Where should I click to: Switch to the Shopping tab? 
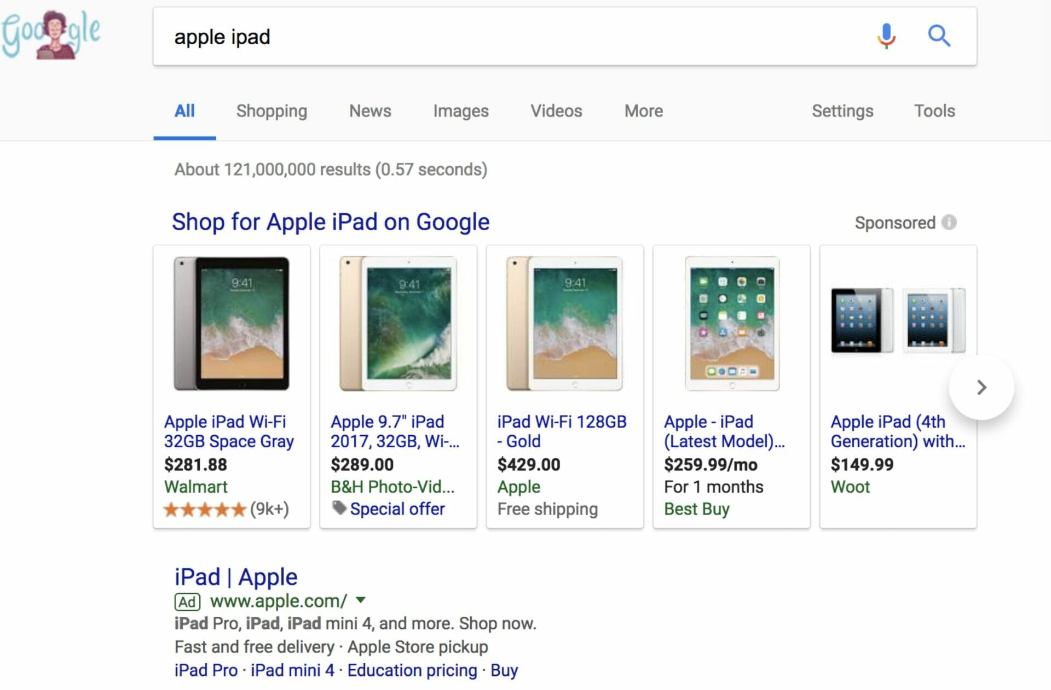[x=272, y=111]
